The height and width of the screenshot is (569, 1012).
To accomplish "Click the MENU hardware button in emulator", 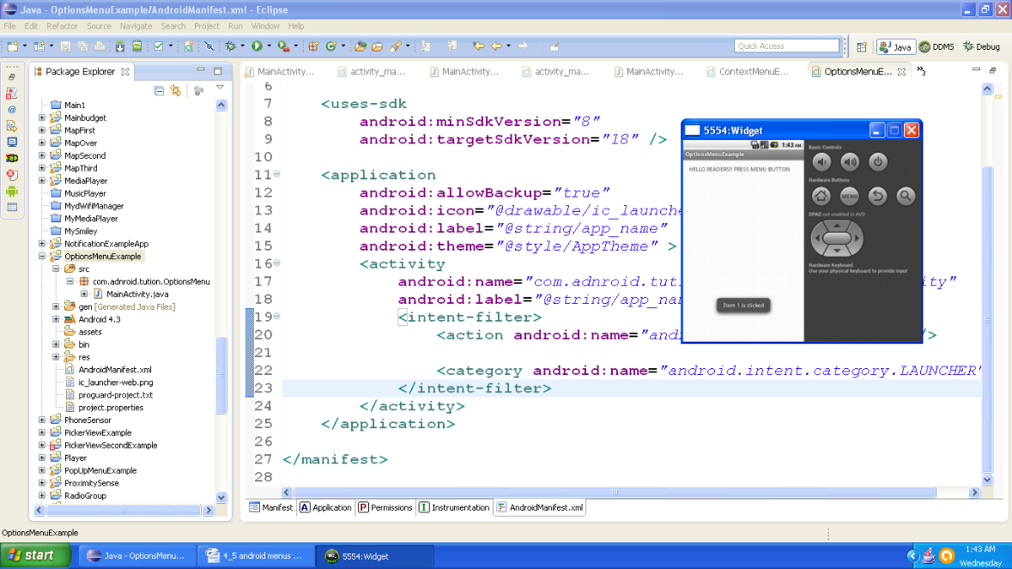I will (x=850, y=196).
